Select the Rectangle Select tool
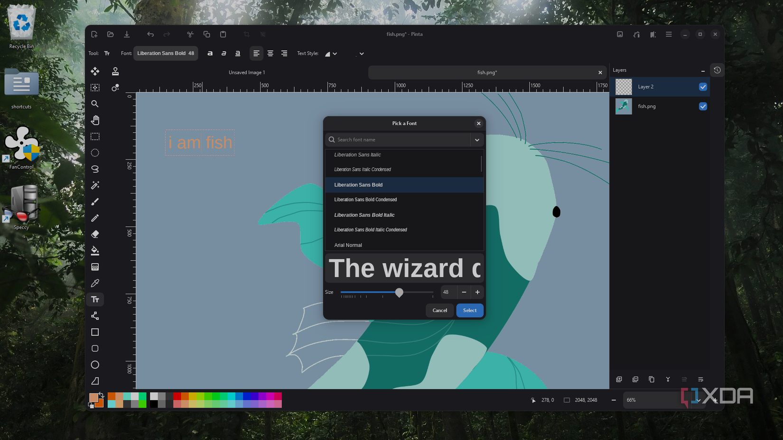783x440 pixels. [x=95, y=137]
